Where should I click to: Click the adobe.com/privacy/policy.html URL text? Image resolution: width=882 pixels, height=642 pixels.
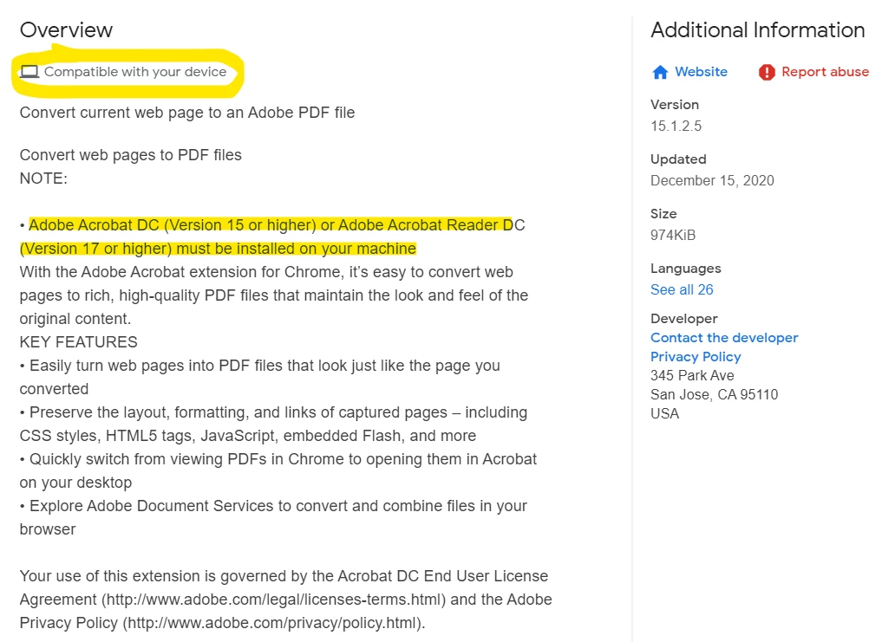pyautogui.click(x=271, y=624)
